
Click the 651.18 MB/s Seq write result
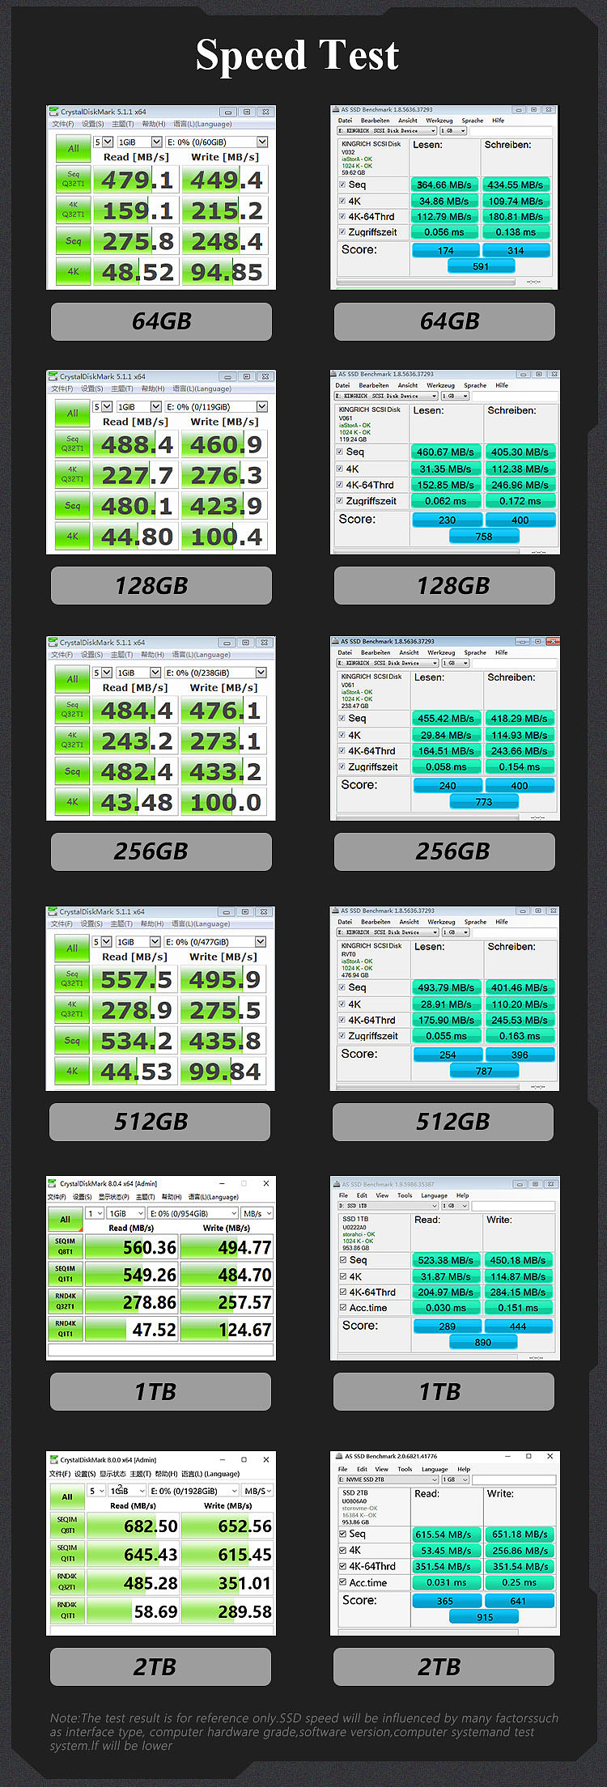pos(520,1534)
